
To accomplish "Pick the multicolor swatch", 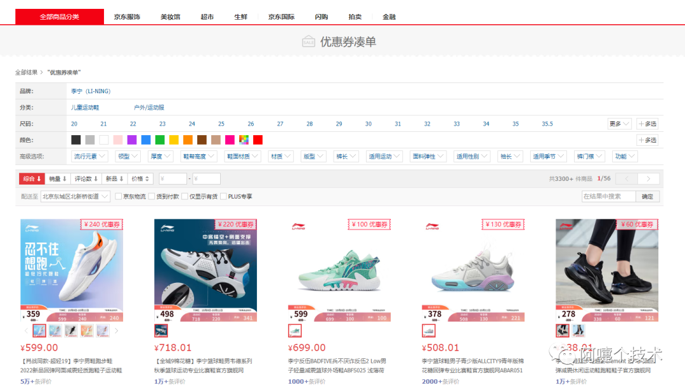I will (244, 140).
